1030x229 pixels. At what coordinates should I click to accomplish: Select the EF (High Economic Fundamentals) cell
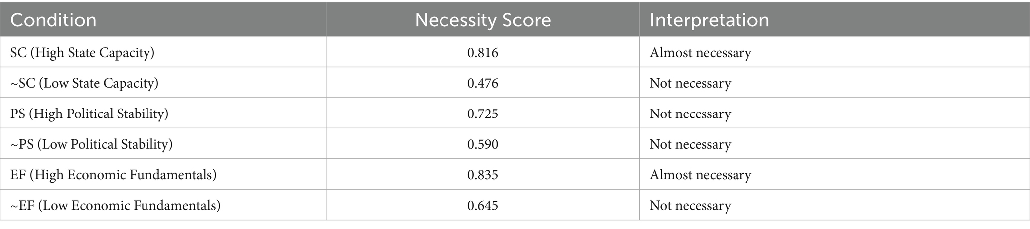tap(113, 175)
